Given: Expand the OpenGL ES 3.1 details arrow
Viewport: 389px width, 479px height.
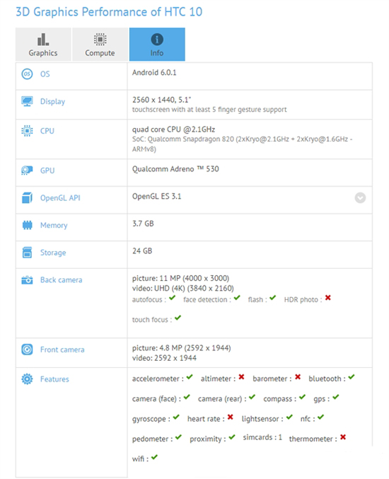Looking at the screenshot, I should [360, 197].
